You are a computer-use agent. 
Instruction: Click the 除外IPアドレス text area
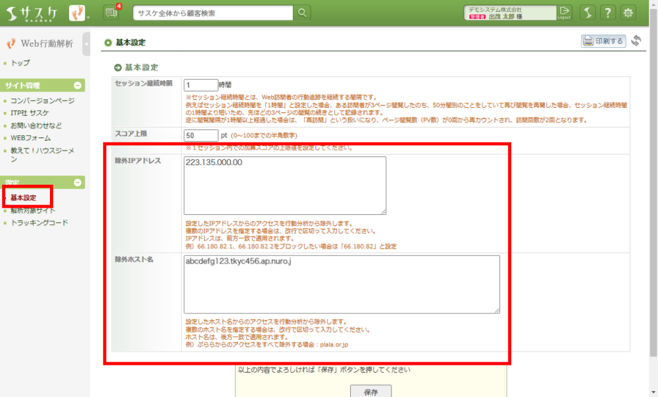pyautogui.click(x=285, y=186)
